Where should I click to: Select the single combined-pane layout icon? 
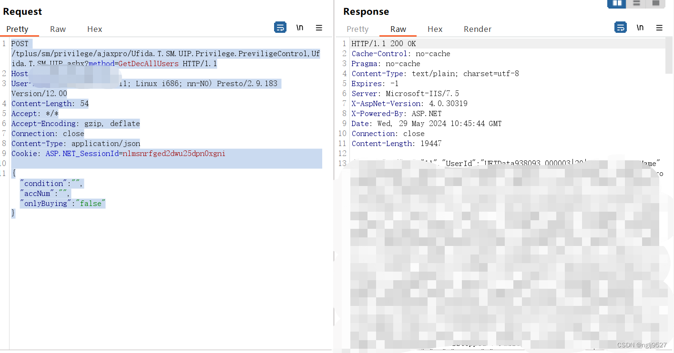[x=656, y=3]
